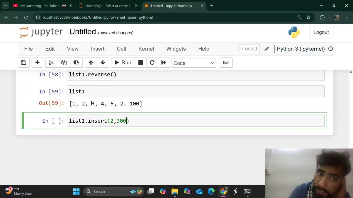The width and height of the screenshot is (353, 198).
Task: Interrupt the kernel with the stop icon
Action: point(141,63)
